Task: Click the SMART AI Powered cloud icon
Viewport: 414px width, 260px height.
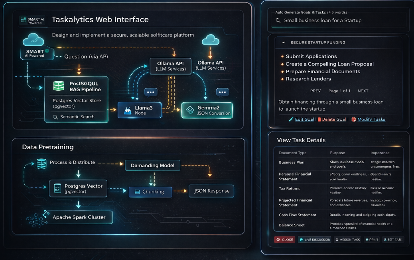Action: (x=33, y=39)
